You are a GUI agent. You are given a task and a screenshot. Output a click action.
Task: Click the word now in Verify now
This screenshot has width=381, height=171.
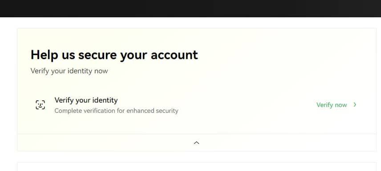(340, 105)
